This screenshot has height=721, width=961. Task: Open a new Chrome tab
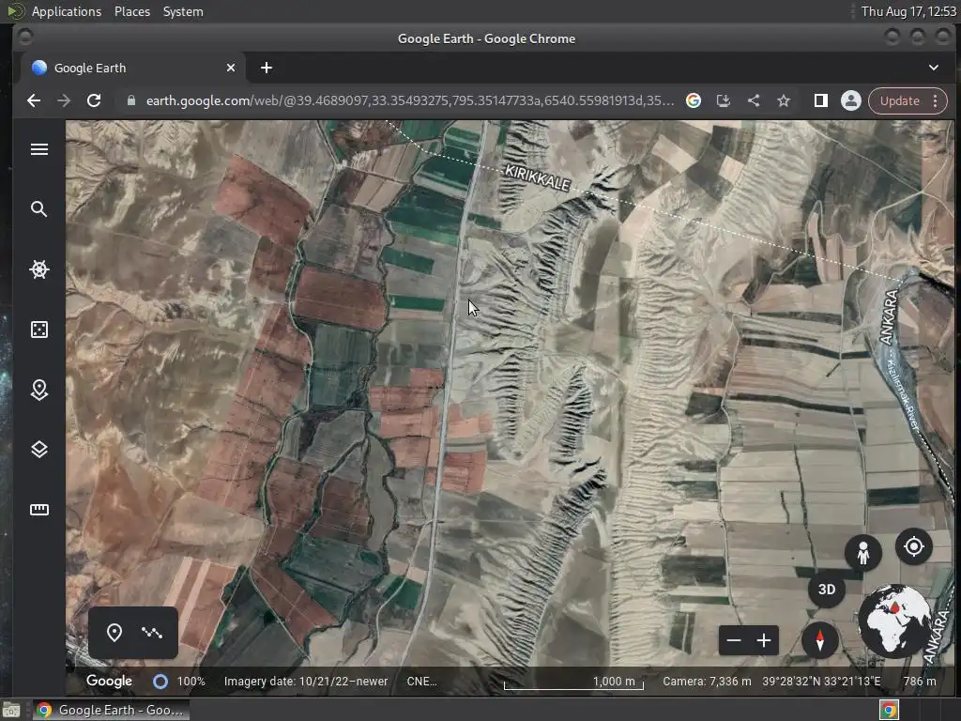coord(266,68)
